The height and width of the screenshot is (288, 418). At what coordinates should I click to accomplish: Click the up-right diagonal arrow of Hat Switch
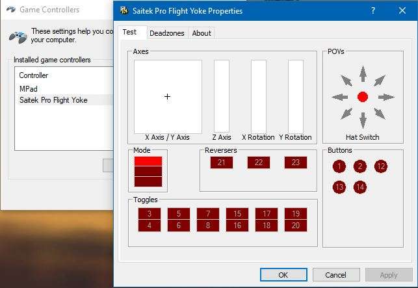coord(380,81)
